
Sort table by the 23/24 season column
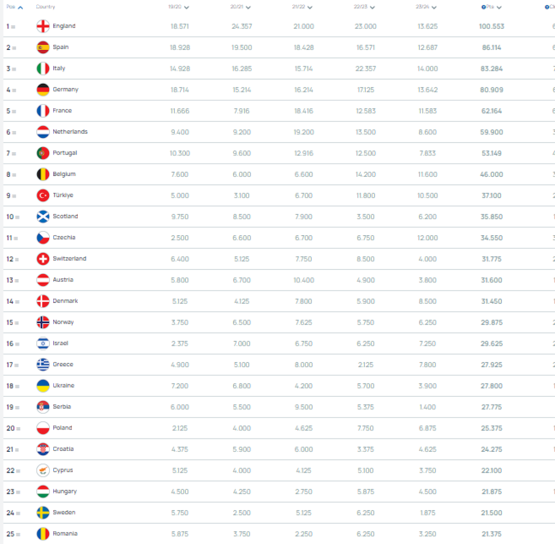pos(426,7)
